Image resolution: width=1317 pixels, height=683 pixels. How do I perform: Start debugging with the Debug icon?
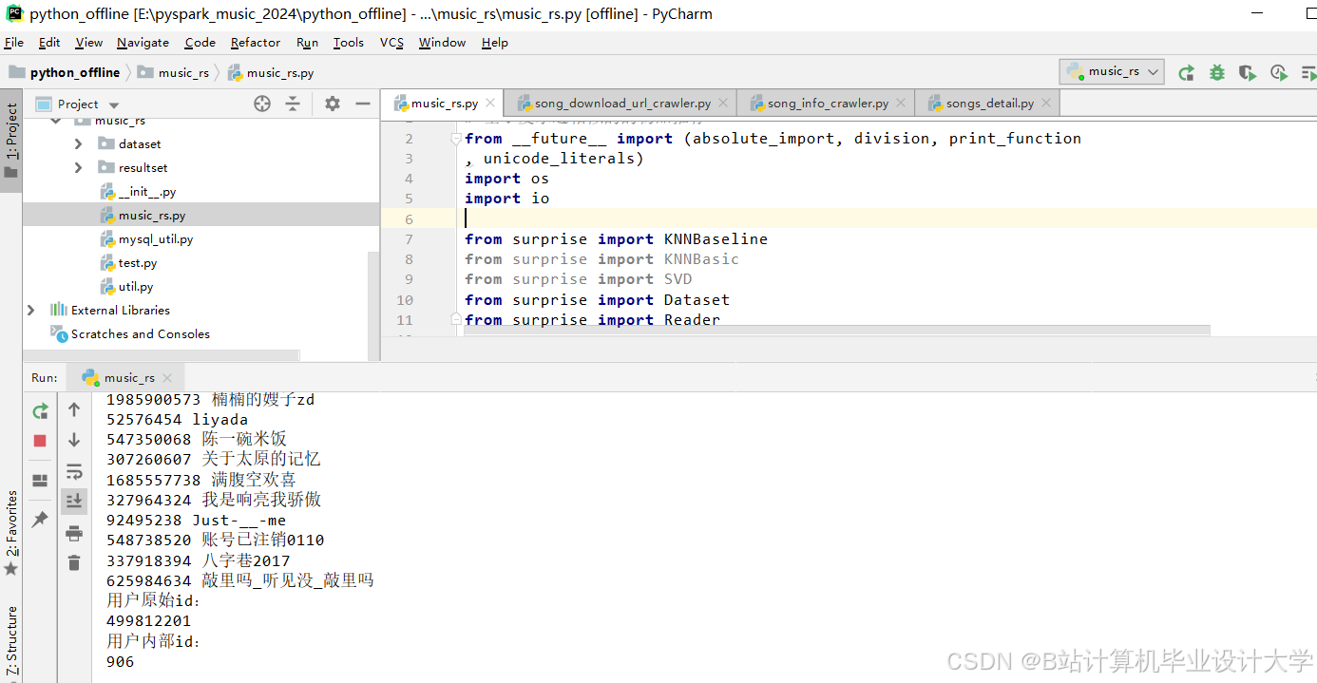click(1217, 72)
